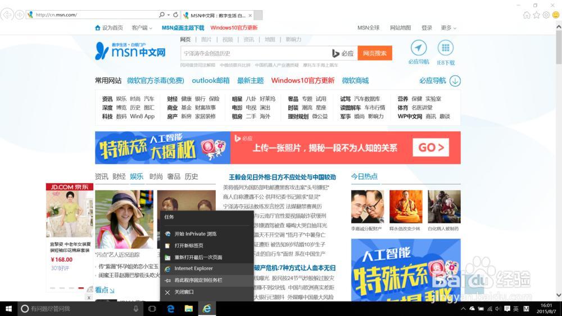The width and height of the screenshot is (562, 316).
Task: Click the 英 input language indicator
Action: 516,309
